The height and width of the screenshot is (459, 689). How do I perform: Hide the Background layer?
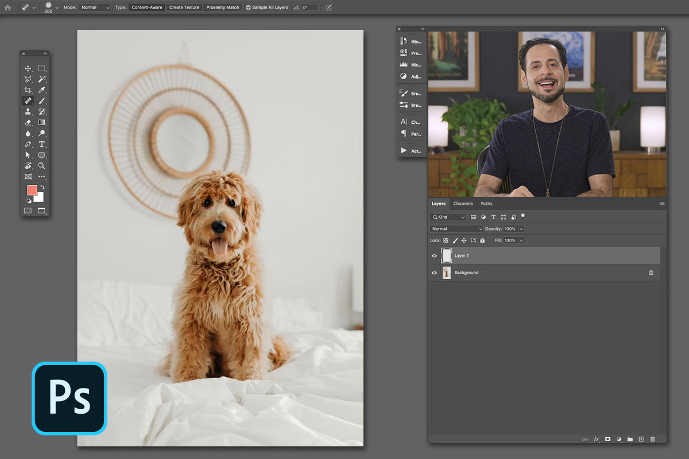coord(435,273)
